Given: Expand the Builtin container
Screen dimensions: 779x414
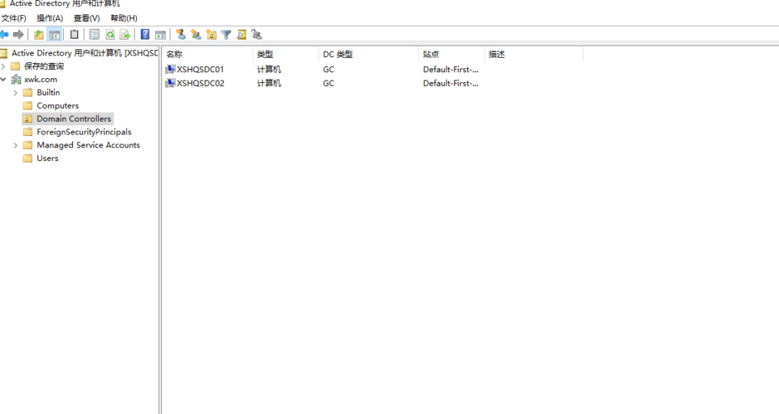Looking at the screenshot, I should 15,93.
